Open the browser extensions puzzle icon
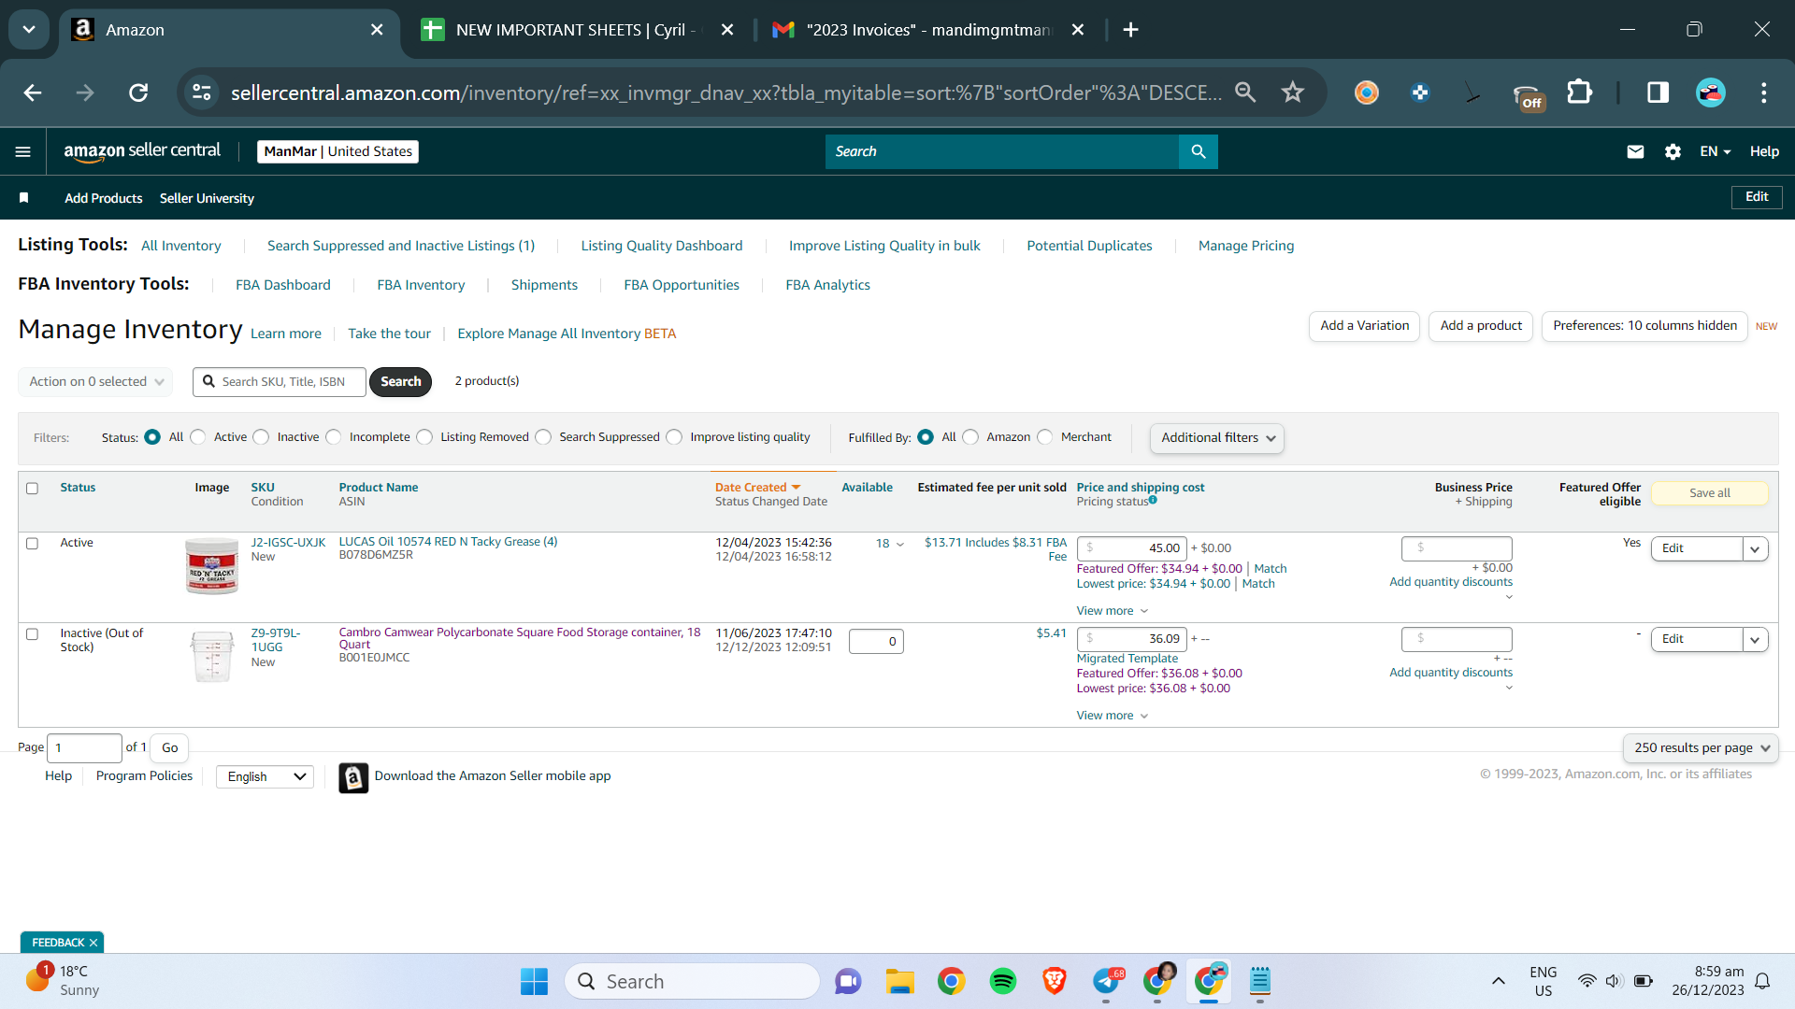1795x1009 pixels. pyautogui.click(x=1579, y=92)
